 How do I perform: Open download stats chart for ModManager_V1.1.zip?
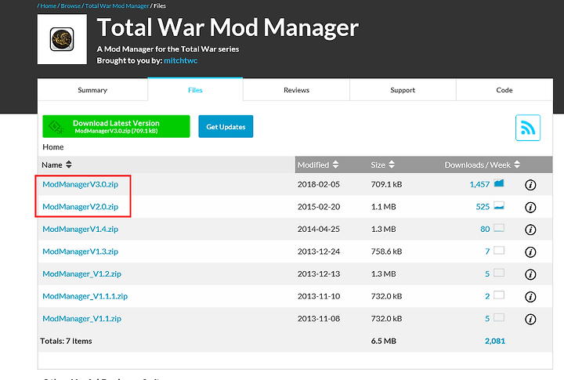[x=498, y=317]
